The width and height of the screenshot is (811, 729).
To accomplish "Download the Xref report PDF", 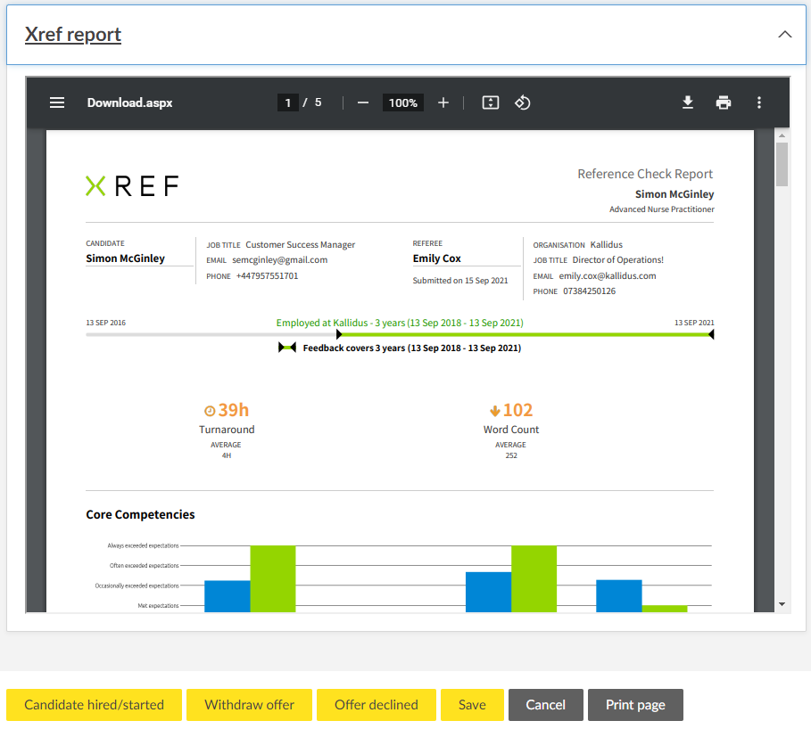I will (688, 102).
